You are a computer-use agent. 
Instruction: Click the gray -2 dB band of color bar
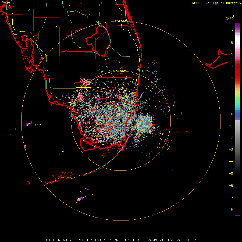click(237, 138)
